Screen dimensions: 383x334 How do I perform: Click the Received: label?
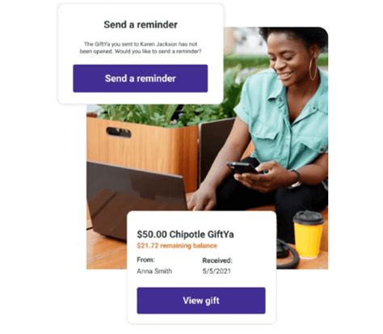tap(217, 260)
